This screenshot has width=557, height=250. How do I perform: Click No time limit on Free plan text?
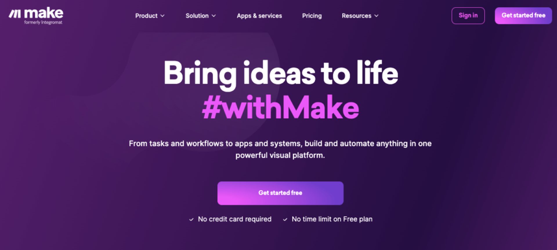click(332, 219)
